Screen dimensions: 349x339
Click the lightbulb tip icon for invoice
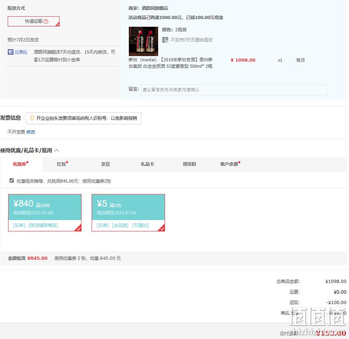click(x=32, y=118)
